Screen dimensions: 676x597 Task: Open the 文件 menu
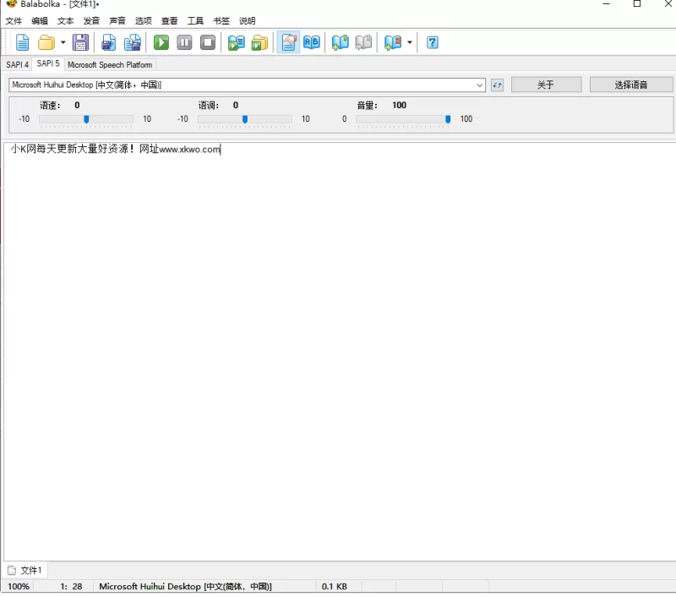pyautogui.click(x=14, y=20)
